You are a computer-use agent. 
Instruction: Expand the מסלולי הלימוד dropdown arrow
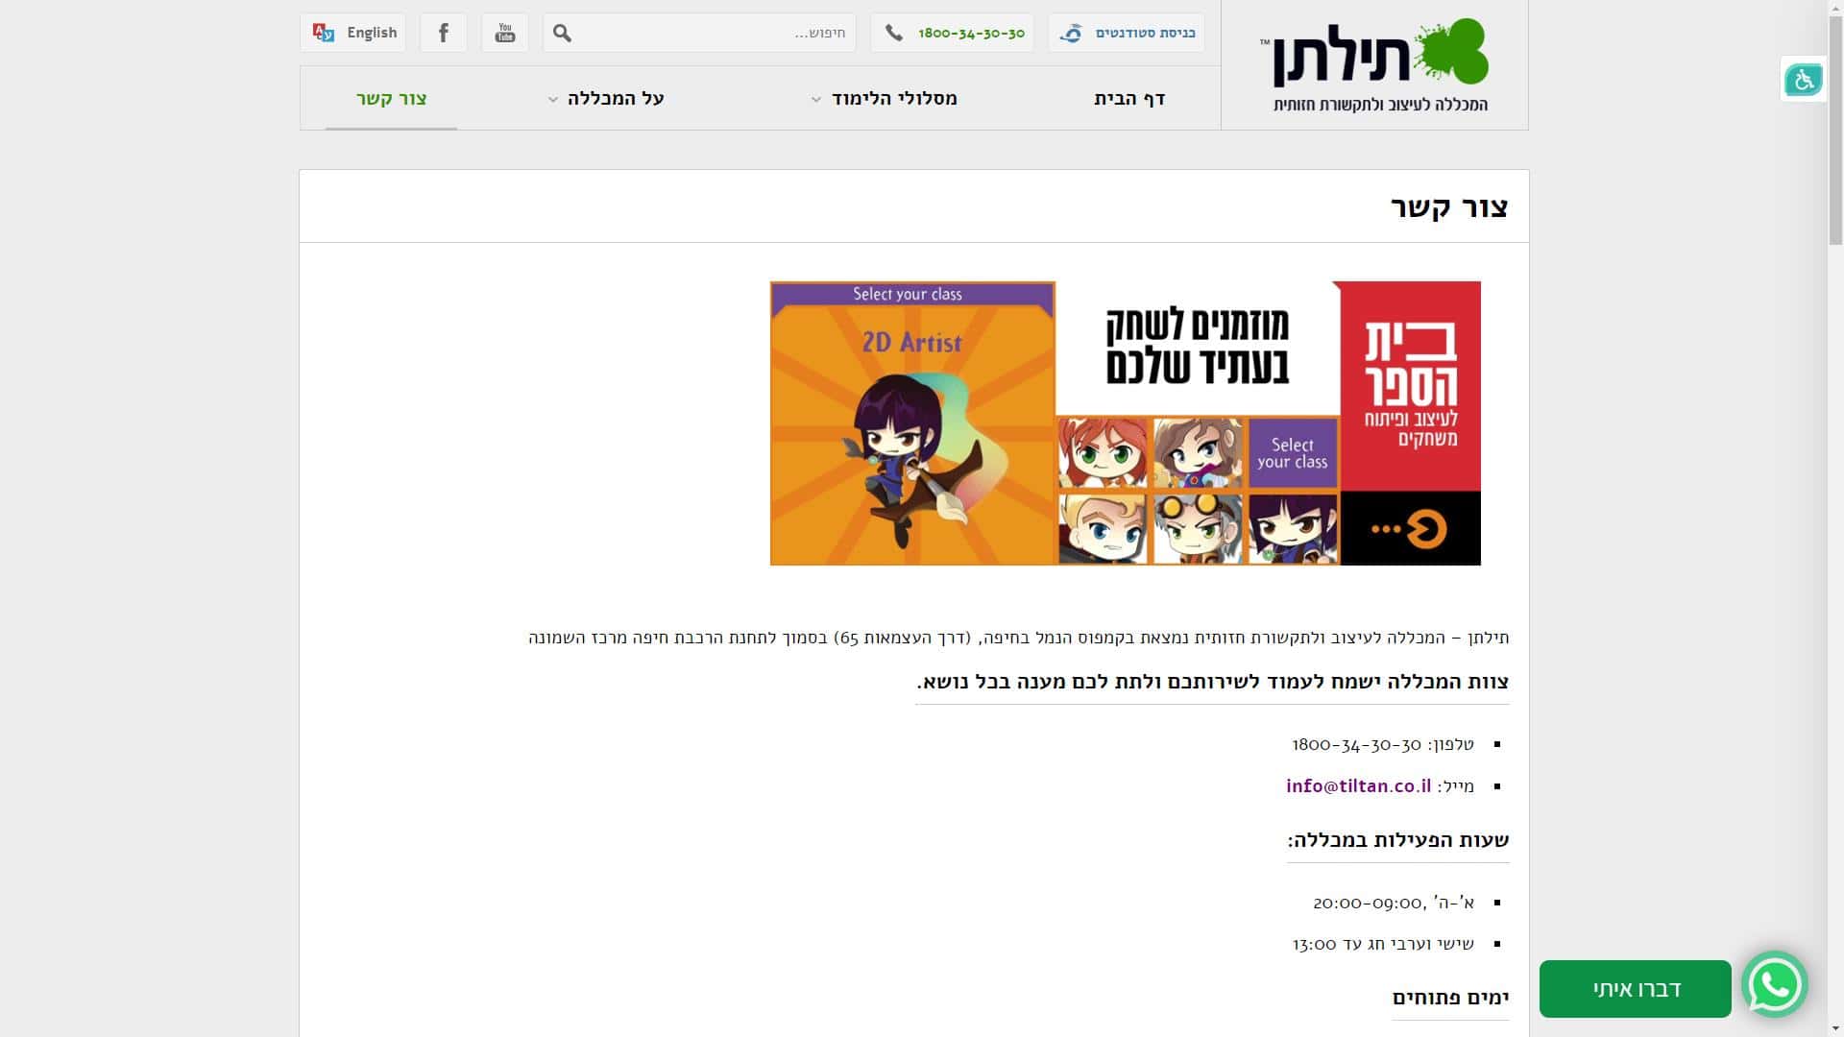[x=816, y=100]
